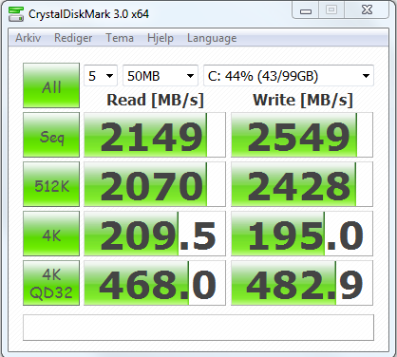Click the 512K write result 2428
The width and height of the screenshot is (397, 357).
pyautogui.click(x=302, y=184)
